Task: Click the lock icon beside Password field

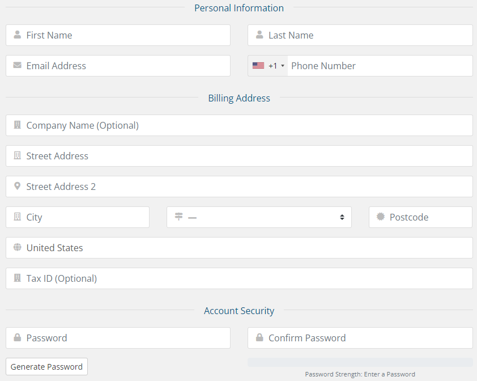Action: pos(17,338)
